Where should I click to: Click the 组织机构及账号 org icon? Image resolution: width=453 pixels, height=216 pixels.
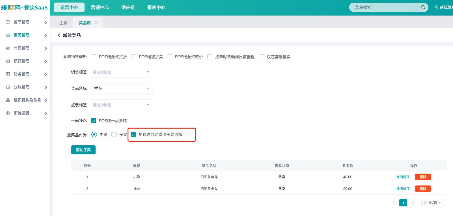click(x=8, y=100)
